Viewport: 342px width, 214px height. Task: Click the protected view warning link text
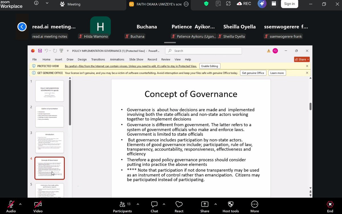[131, 66]
